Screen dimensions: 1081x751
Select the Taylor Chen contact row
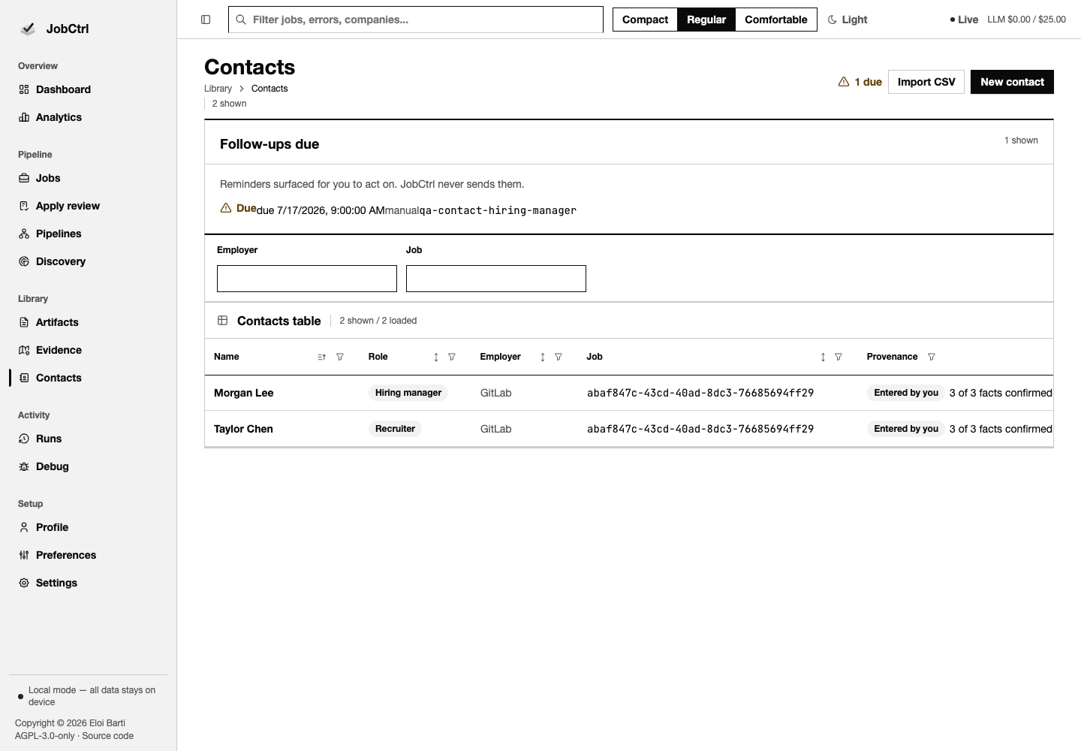click(629, 429)
